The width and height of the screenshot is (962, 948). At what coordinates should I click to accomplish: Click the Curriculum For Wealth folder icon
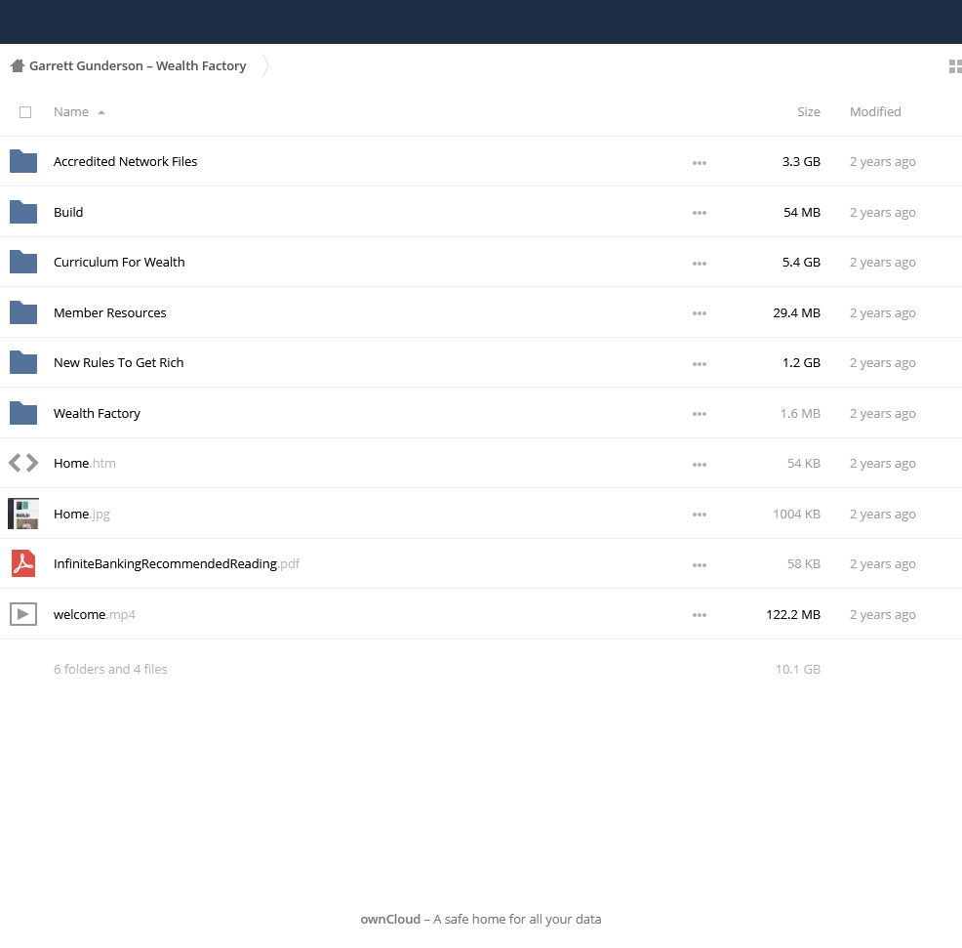[x=23, y=263]
